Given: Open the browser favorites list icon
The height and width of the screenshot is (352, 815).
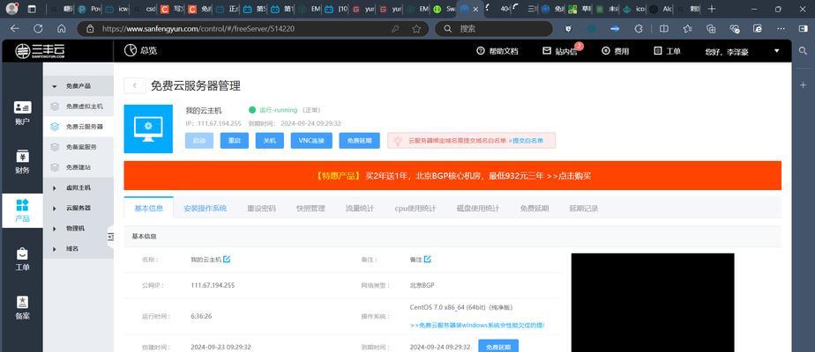Looking at the screenshot, I should [x=688, y=29].
